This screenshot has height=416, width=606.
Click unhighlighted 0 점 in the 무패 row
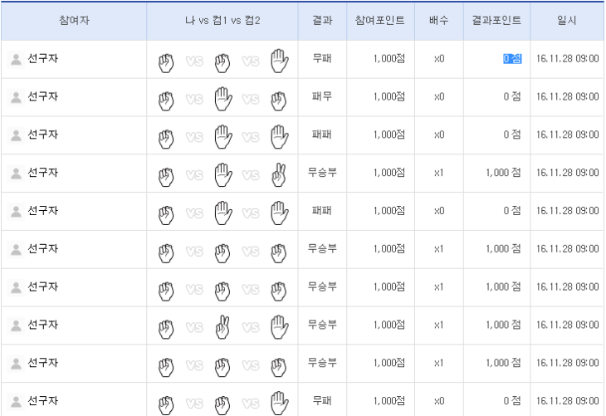tap(512, 401)
